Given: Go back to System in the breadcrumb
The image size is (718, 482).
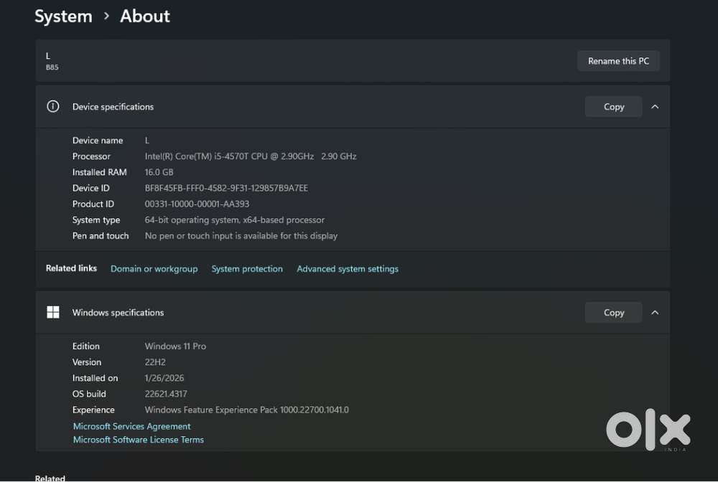Looking at the screenshot, I should 63,16.
